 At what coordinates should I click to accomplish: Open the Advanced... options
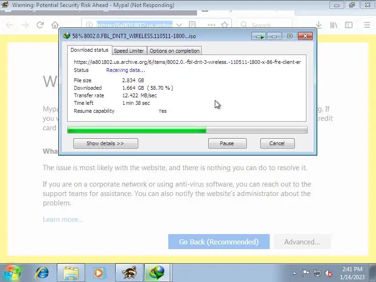point(302,242)
